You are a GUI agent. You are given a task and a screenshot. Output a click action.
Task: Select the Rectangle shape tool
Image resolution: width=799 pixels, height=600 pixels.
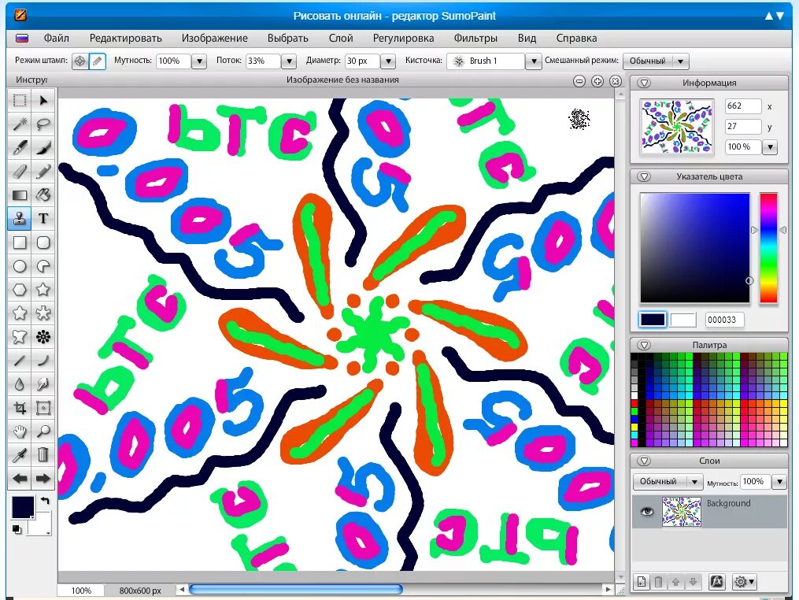click(20, 243)
